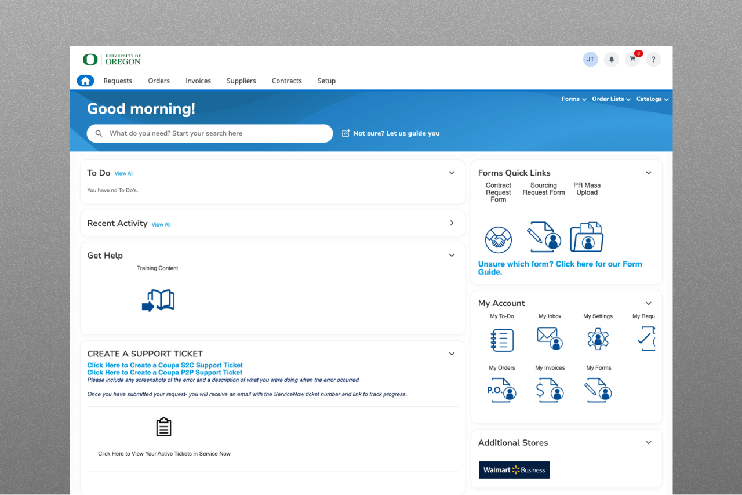
Task: Open My Settings gear icon
Action: point(598,340)
